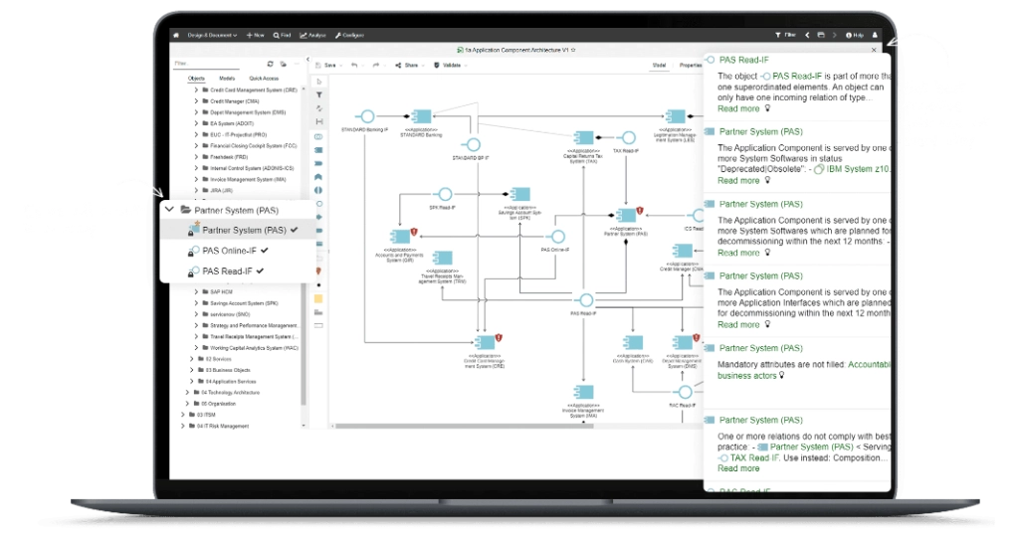Open the Analyse menu in the top bar
This screenshot has height=539, width=1019.
(313, 35)
